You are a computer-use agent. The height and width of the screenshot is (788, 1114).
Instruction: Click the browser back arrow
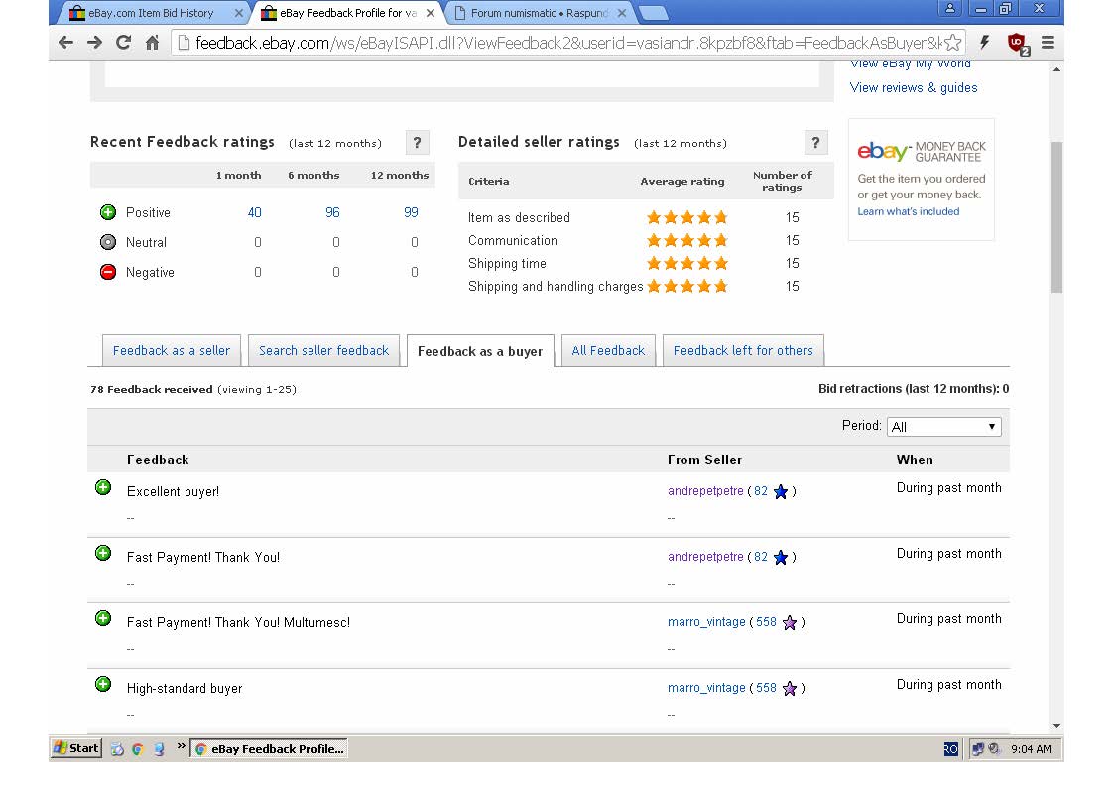[x=65, y=42]
